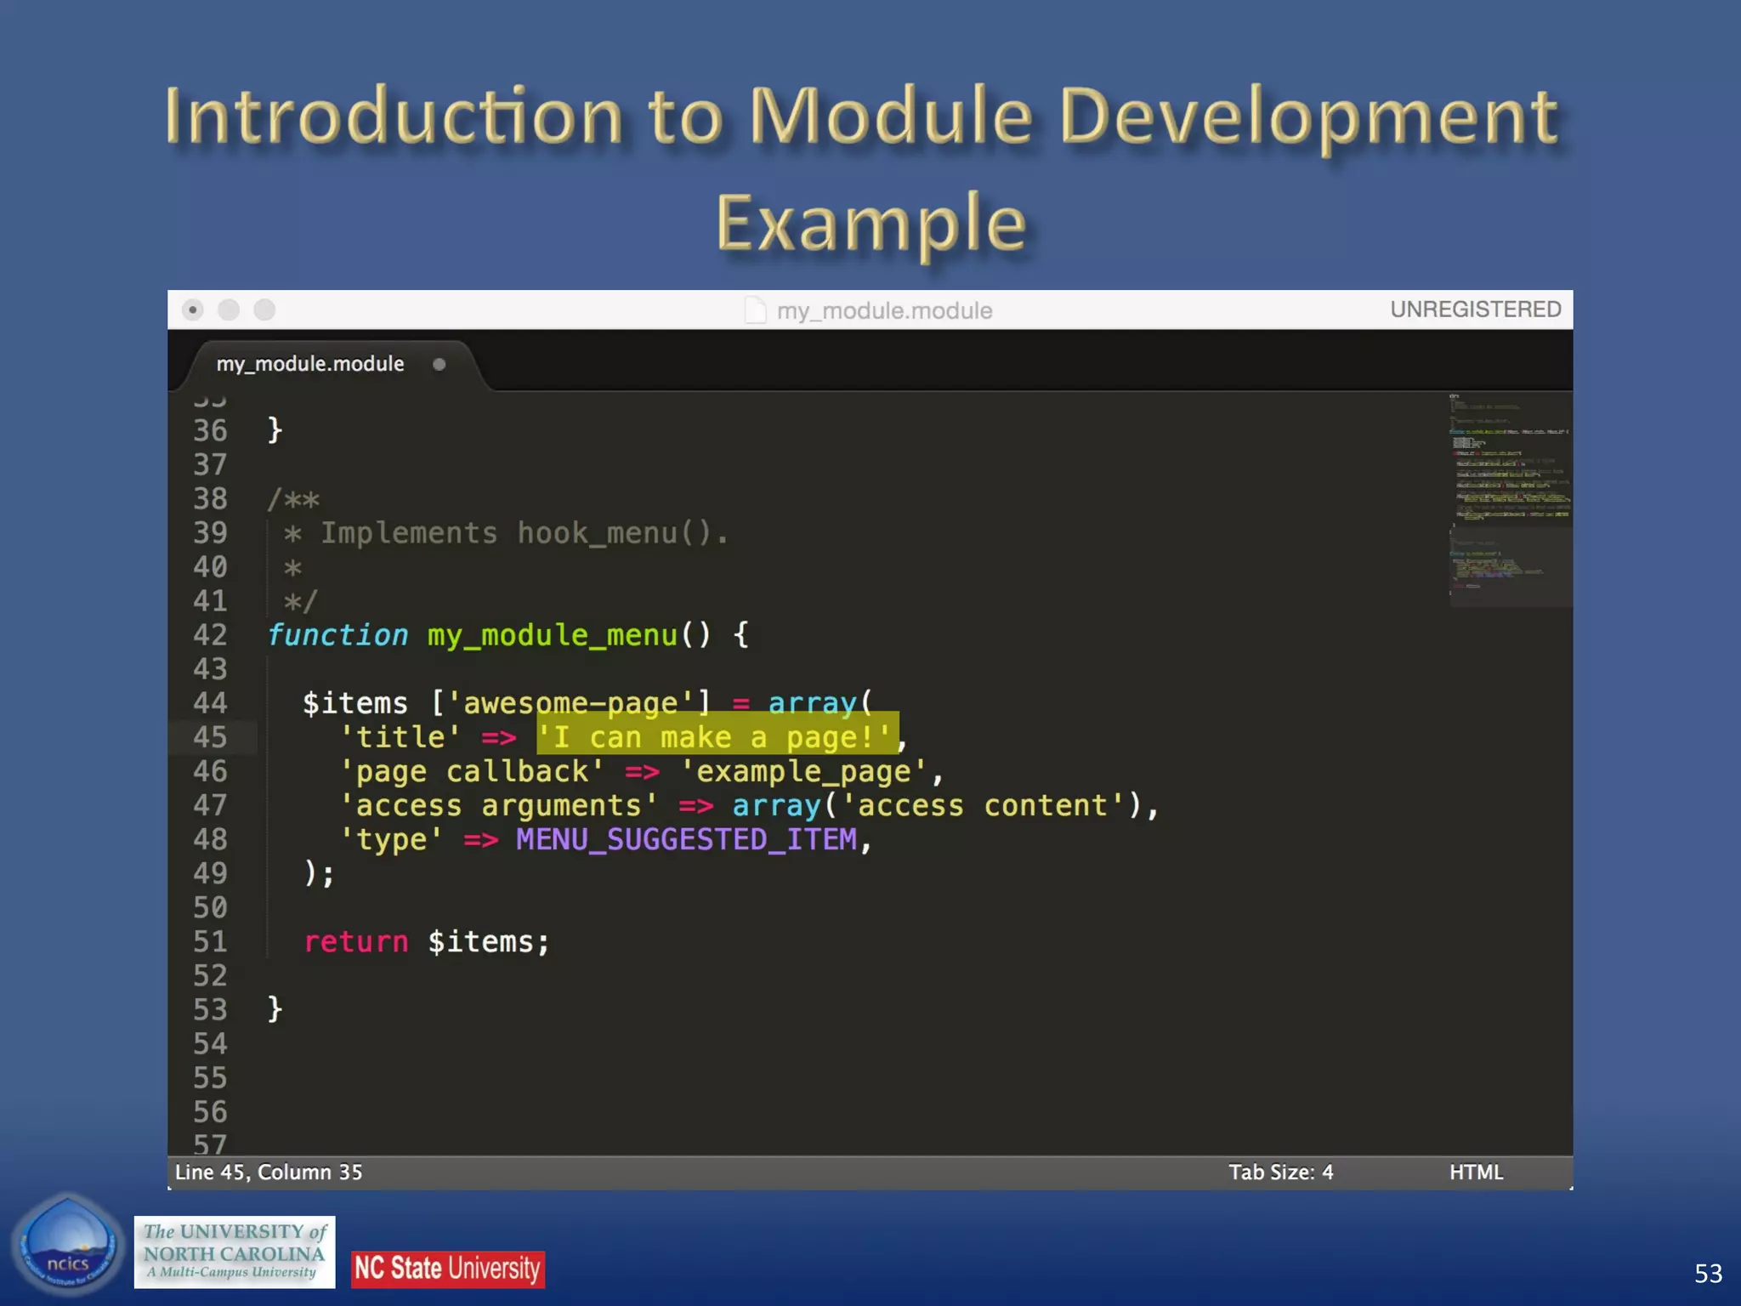Click the window's zoom button
Image resolution: width=1741 pixels, height=1306 pixels.
(264, 310)
